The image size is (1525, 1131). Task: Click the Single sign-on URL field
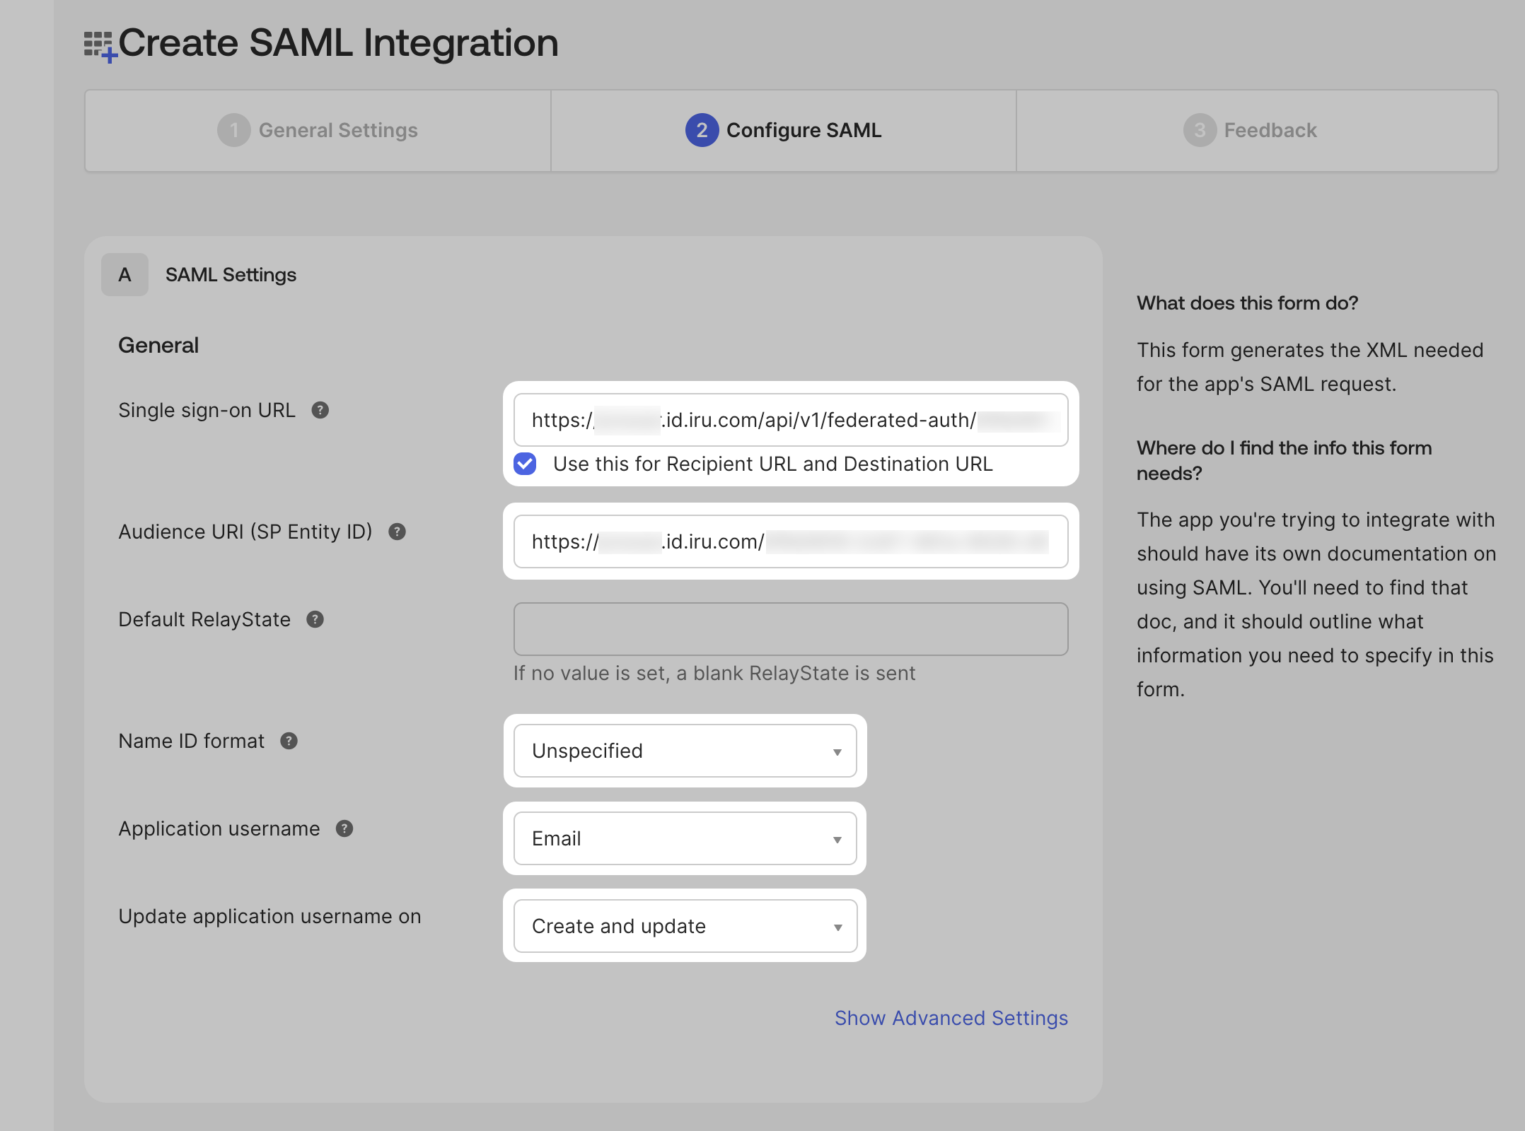[791, 420]
